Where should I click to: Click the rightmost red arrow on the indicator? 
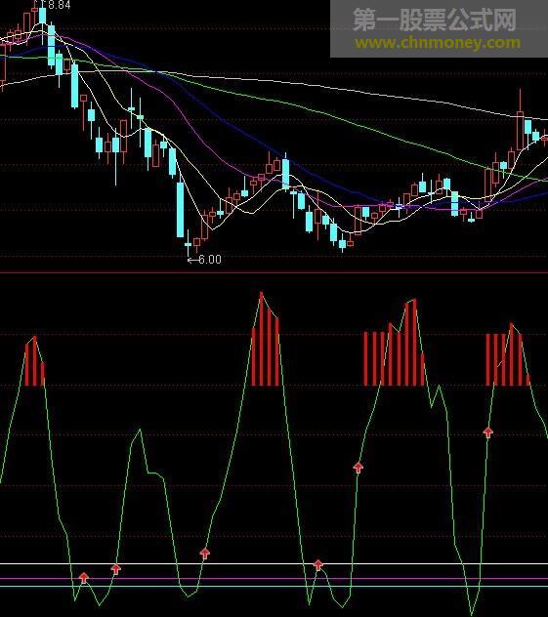click(x=487, y=432)
